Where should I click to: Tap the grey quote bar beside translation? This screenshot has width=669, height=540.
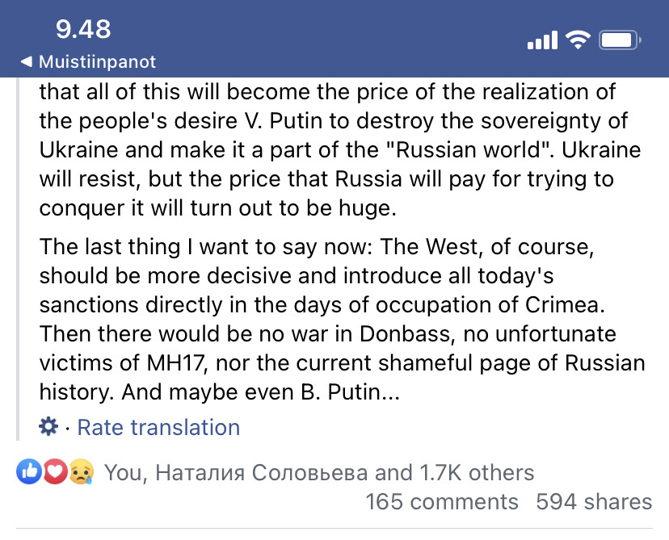click(18, 259)
